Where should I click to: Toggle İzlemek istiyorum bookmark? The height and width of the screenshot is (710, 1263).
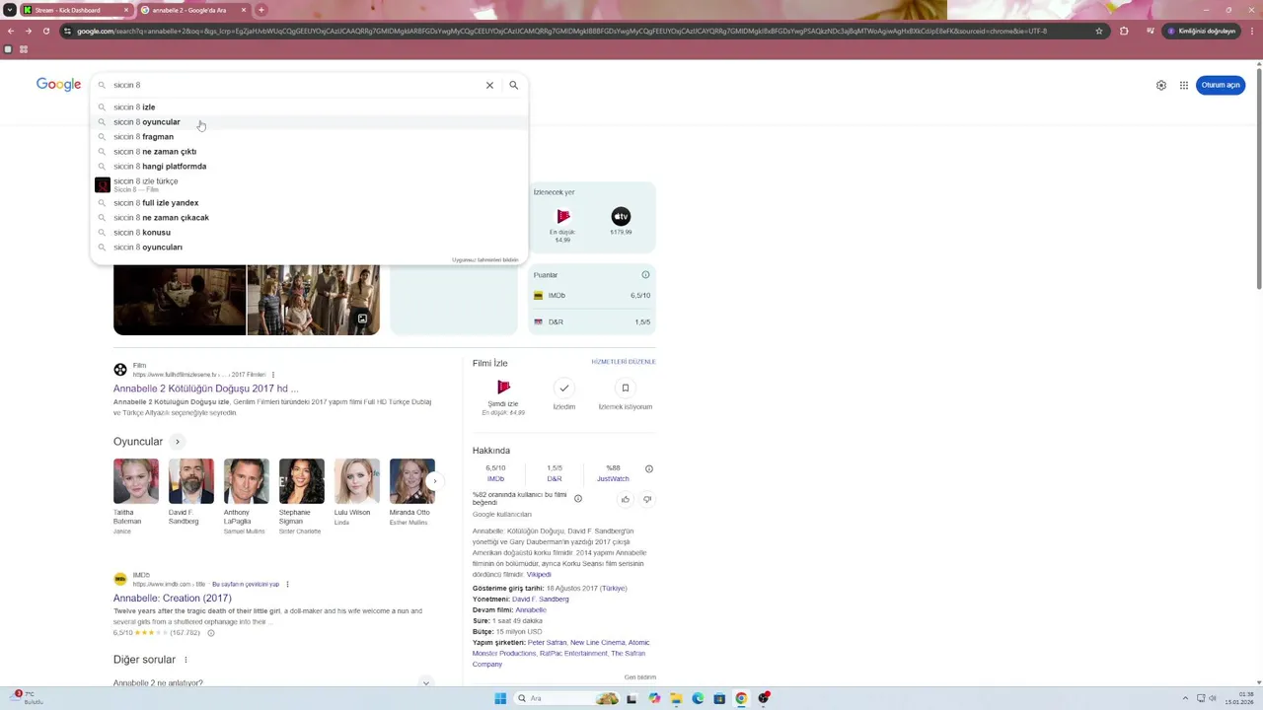[x=625, y=388]
